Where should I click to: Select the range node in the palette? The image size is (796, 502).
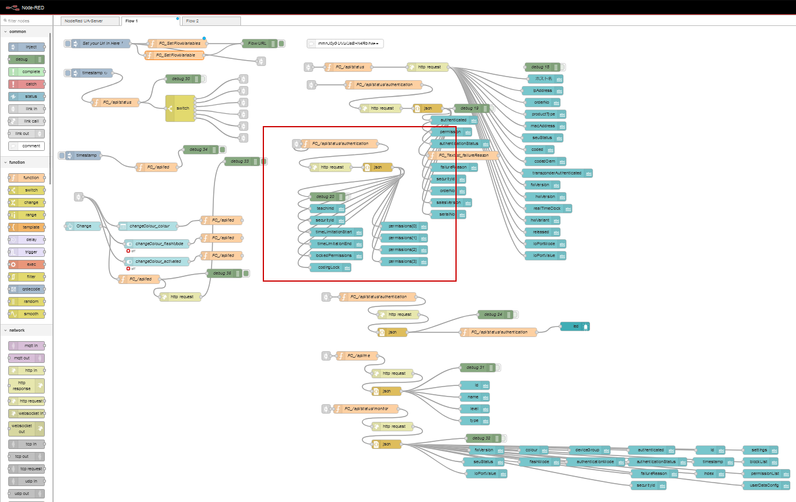(x=27, y=215)
